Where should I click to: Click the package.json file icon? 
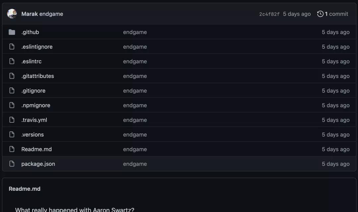tap(12, 164)
